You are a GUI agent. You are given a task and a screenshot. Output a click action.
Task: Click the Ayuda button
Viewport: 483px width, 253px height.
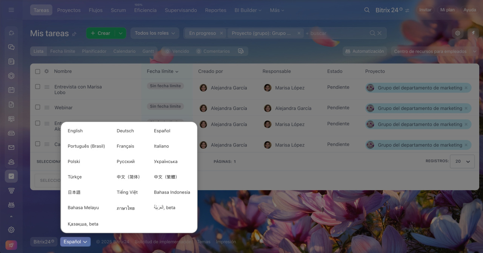470,10
